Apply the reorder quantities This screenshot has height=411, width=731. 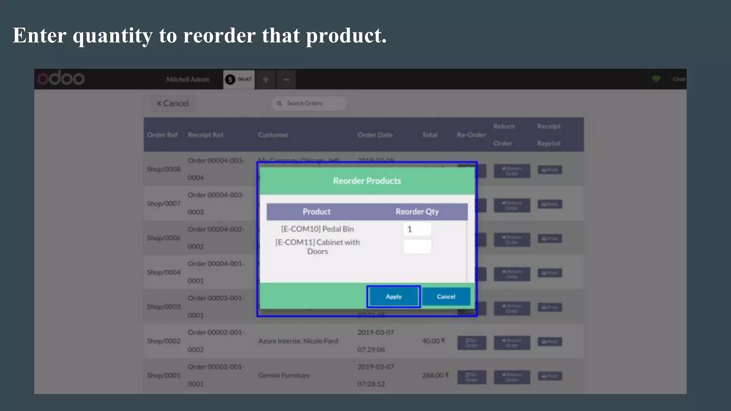click(x=393, y=296)
